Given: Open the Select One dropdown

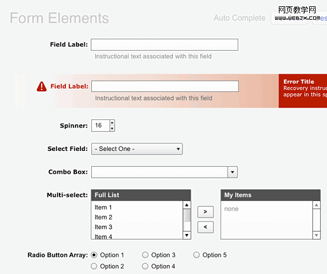Looking at the screenshot, I should click(x=137, y=149).
